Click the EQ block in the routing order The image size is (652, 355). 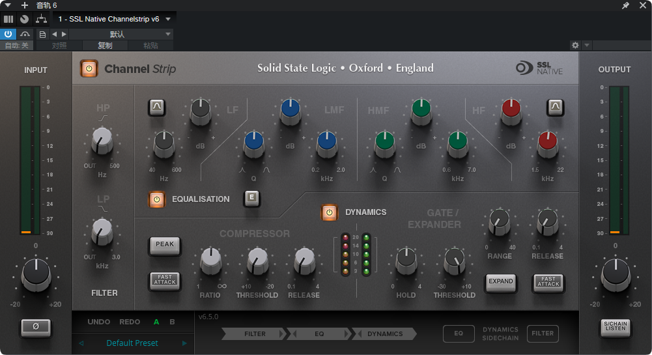(x=319, y=334)
